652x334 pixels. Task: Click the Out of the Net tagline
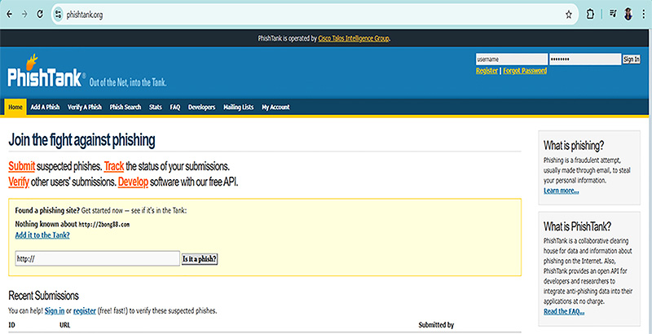point(128,82)
